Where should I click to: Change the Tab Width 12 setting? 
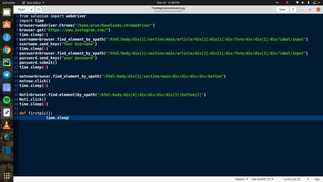262,179
